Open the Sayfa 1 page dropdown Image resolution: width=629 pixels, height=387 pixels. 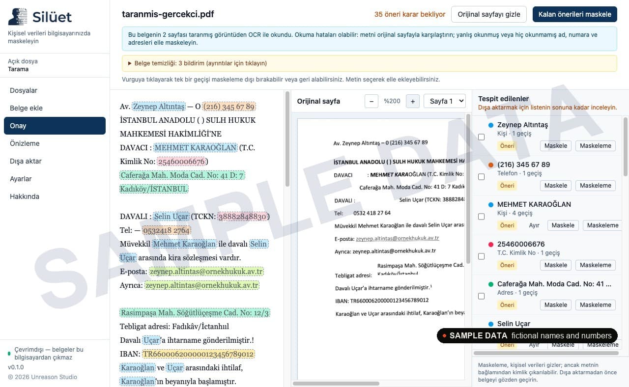pyautogui.click(x=444, y=101)
